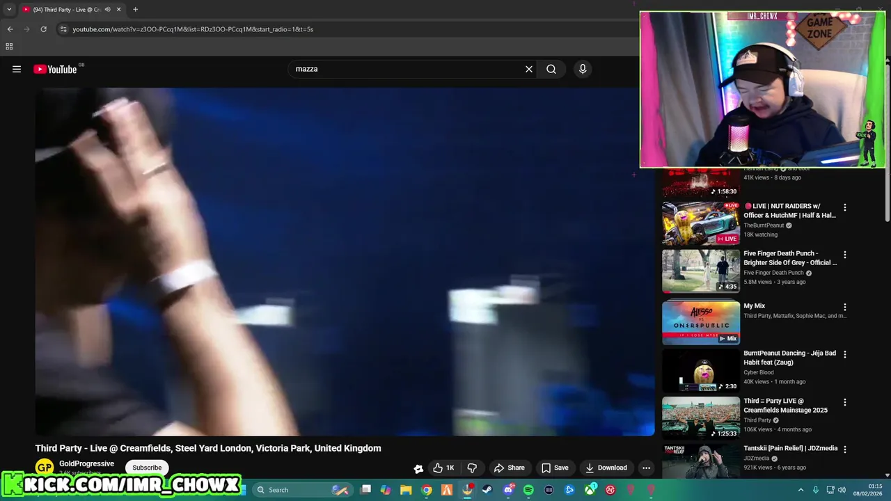Subscribe to GoldProgressive channel

147,468
